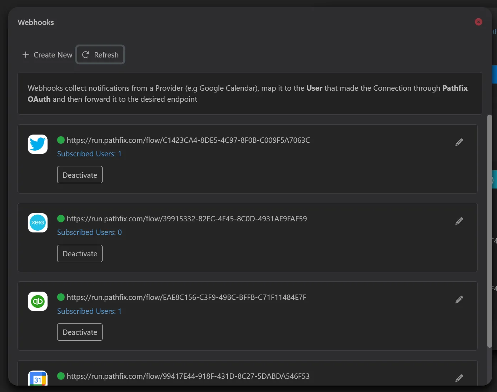Click the QuickBooks flow URL ending C71F11484E7F
This screenshot has width=497, height=392.
click(187, 297)
